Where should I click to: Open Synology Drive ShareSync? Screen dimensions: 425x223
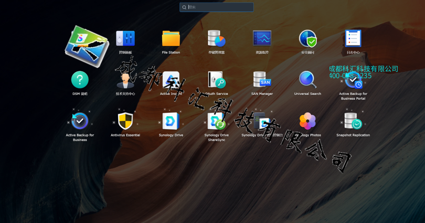(216, 121)
